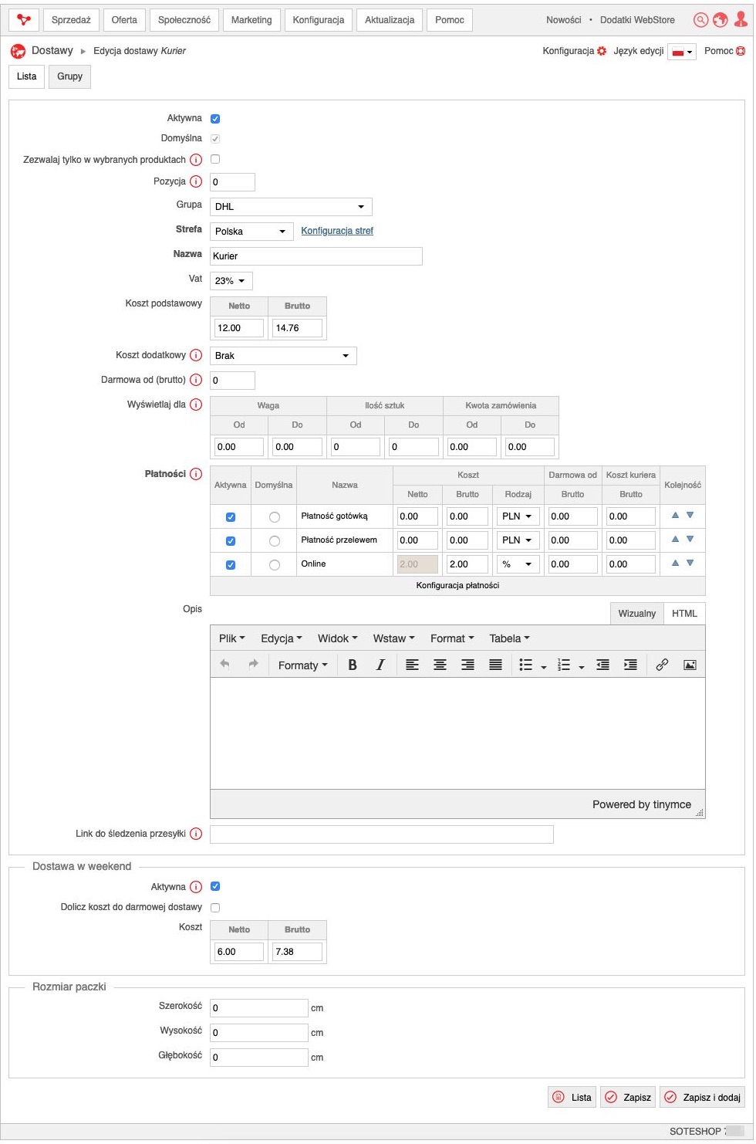
Task: Open the Formaty dropdown in editor
Action: pos(303,665)
